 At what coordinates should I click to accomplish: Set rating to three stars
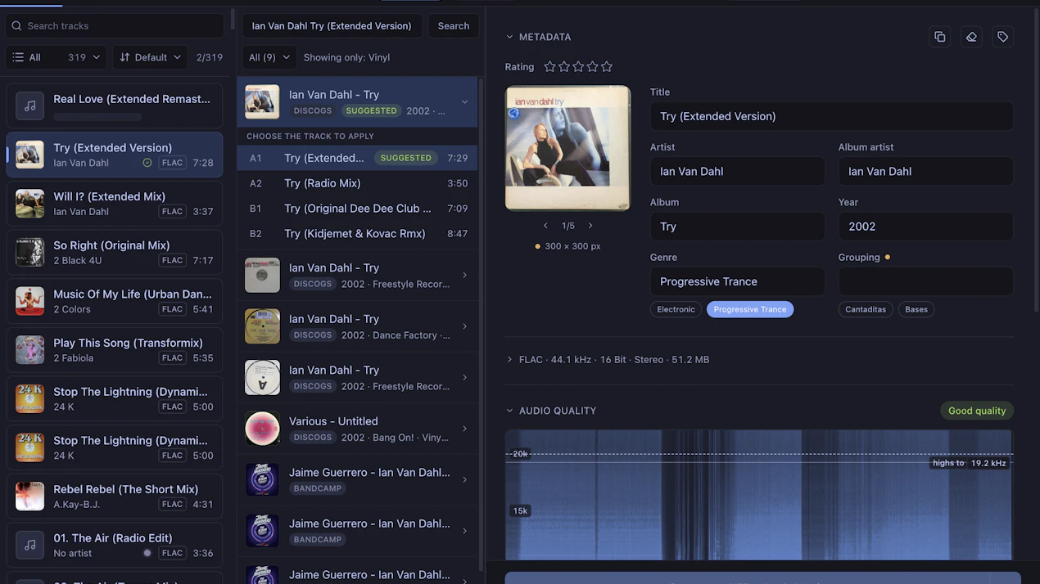(578, 67)
